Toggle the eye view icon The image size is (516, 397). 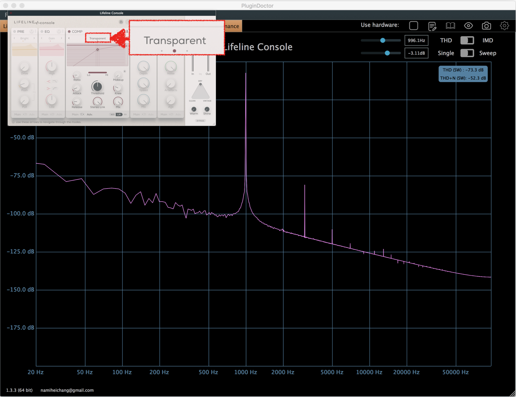pyautogui.click(x=468, y=26)
